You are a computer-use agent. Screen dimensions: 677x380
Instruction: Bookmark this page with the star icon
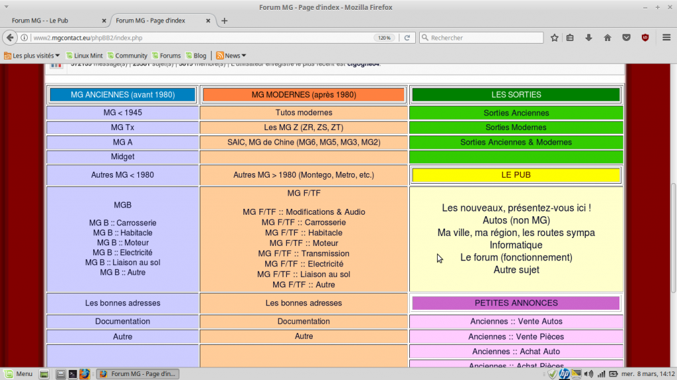pos(555,38)
